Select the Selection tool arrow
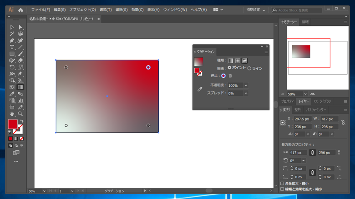355x199 pixels. point(12,27)
